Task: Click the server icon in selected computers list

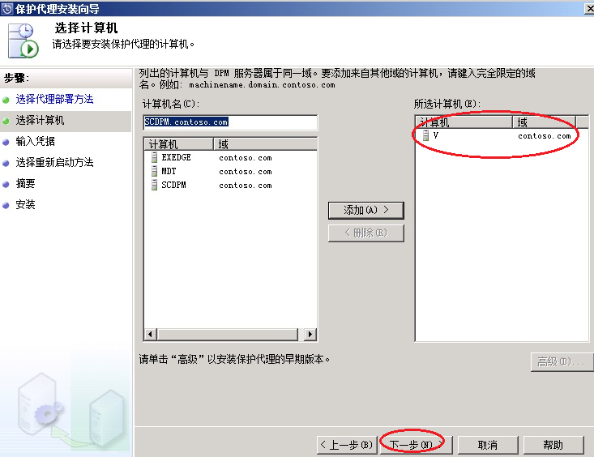Action: (x=425, y=135)
